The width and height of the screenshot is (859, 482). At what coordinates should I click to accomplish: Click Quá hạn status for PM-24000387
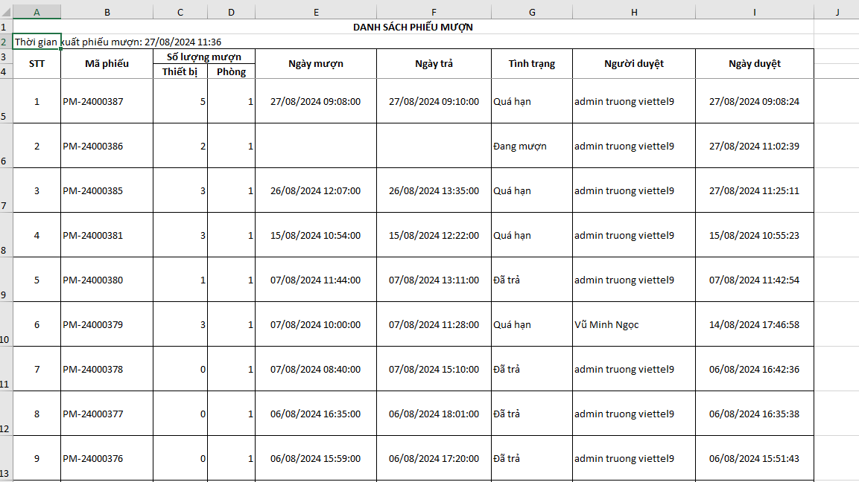pos(532,101)
